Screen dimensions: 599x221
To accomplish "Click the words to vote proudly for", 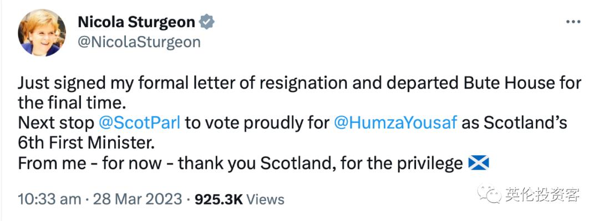I will (x=257, y=124).
